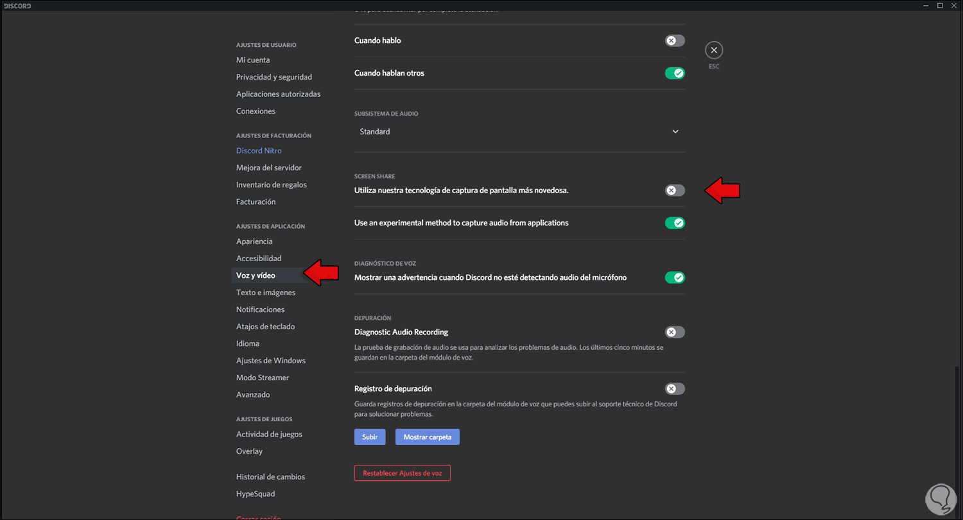Open 'Mi cuenta' settings
Image resolution: width=963 pixels, height=520 pixels.
(253, 60)
